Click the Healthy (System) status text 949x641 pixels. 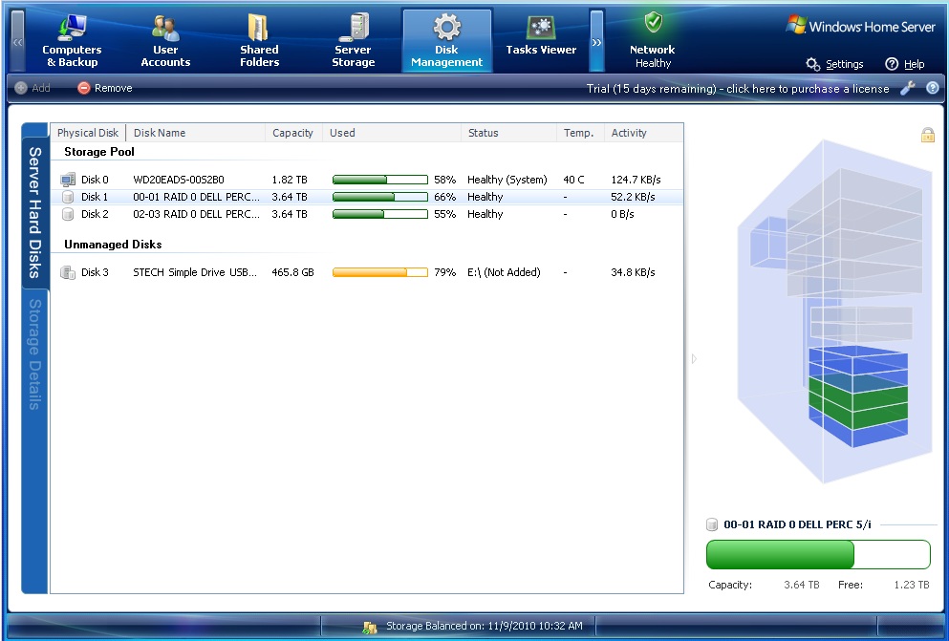click(507, 180)
